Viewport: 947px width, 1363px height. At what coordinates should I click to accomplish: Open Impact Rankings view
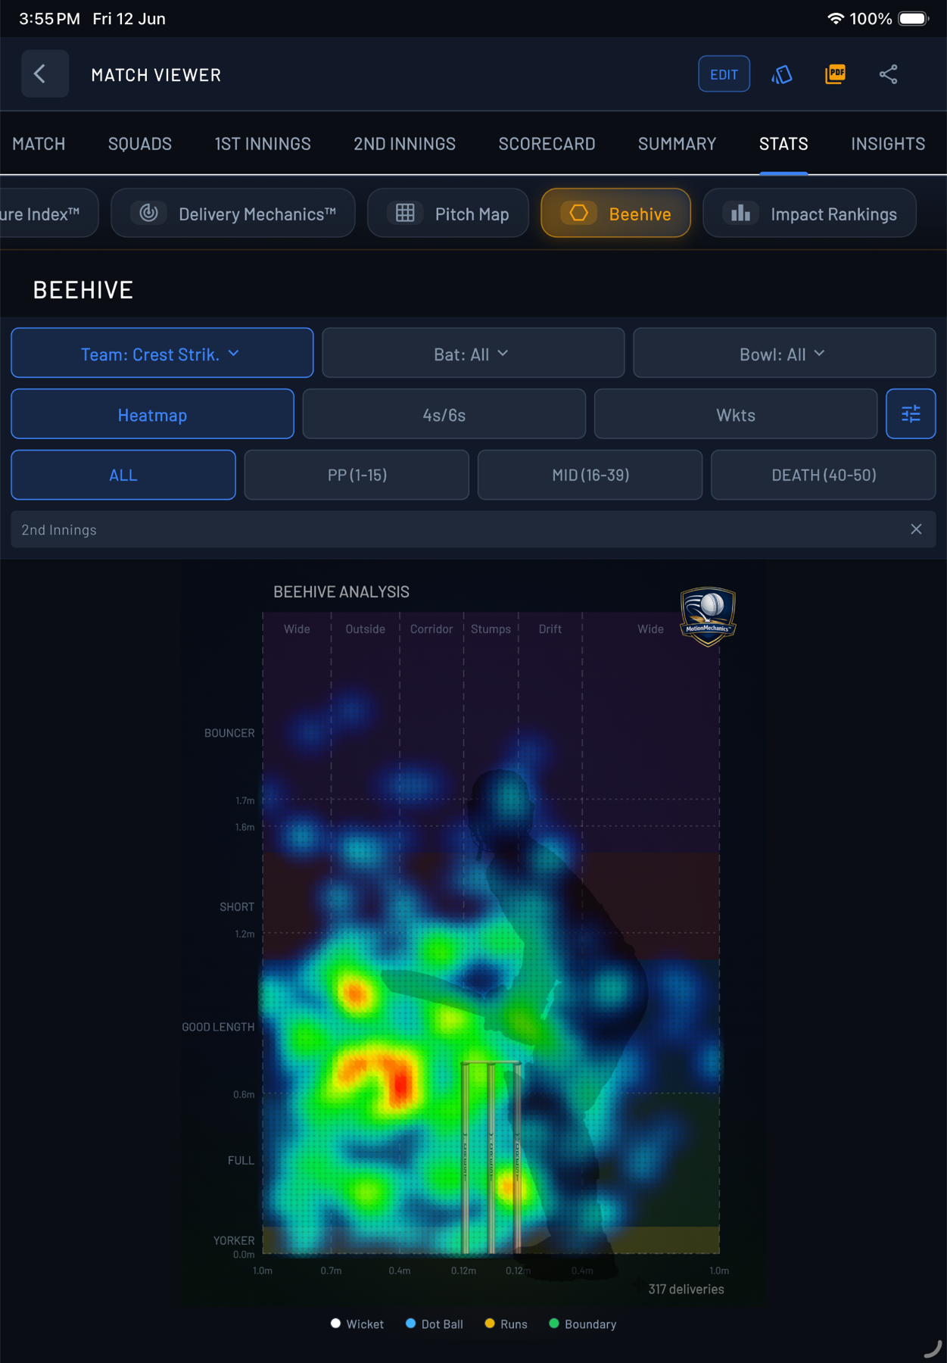(x=810, y=214)
